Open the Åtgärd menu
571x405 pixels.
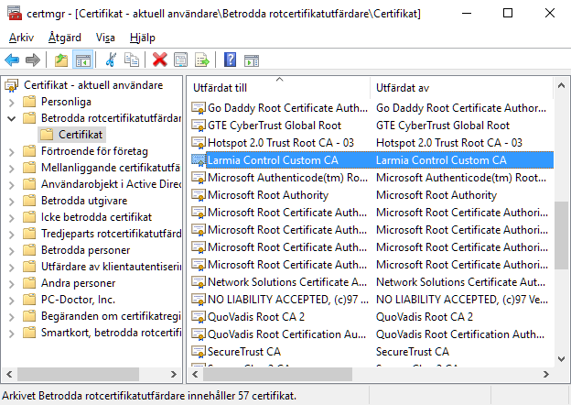click(63, 38)
